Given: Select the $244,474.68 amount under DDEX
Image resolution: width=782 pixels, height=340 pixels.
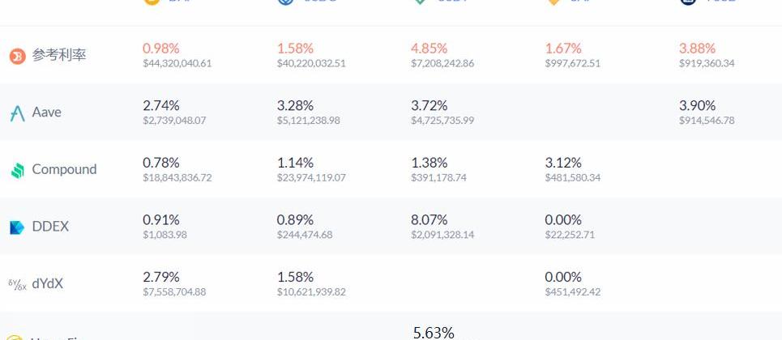Looking at the screenshot, I should 305,235.
